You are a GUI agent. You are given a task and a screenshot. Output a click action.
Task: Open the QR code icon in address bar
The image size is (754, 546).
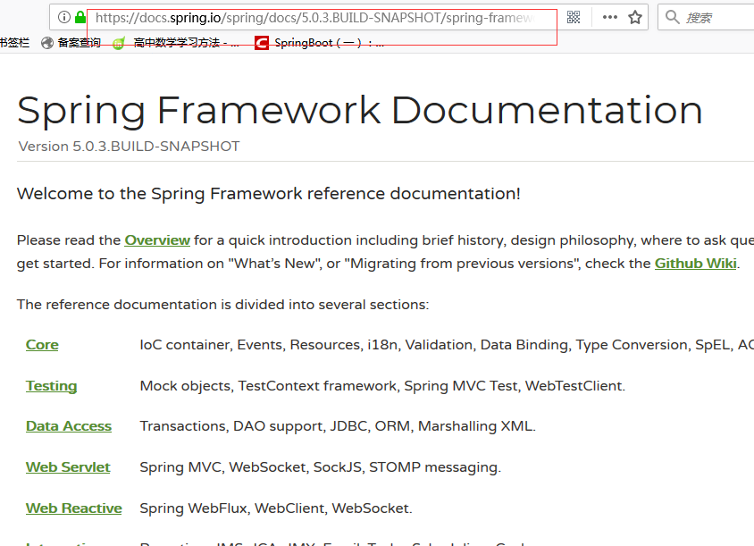(x=574, y=17)
